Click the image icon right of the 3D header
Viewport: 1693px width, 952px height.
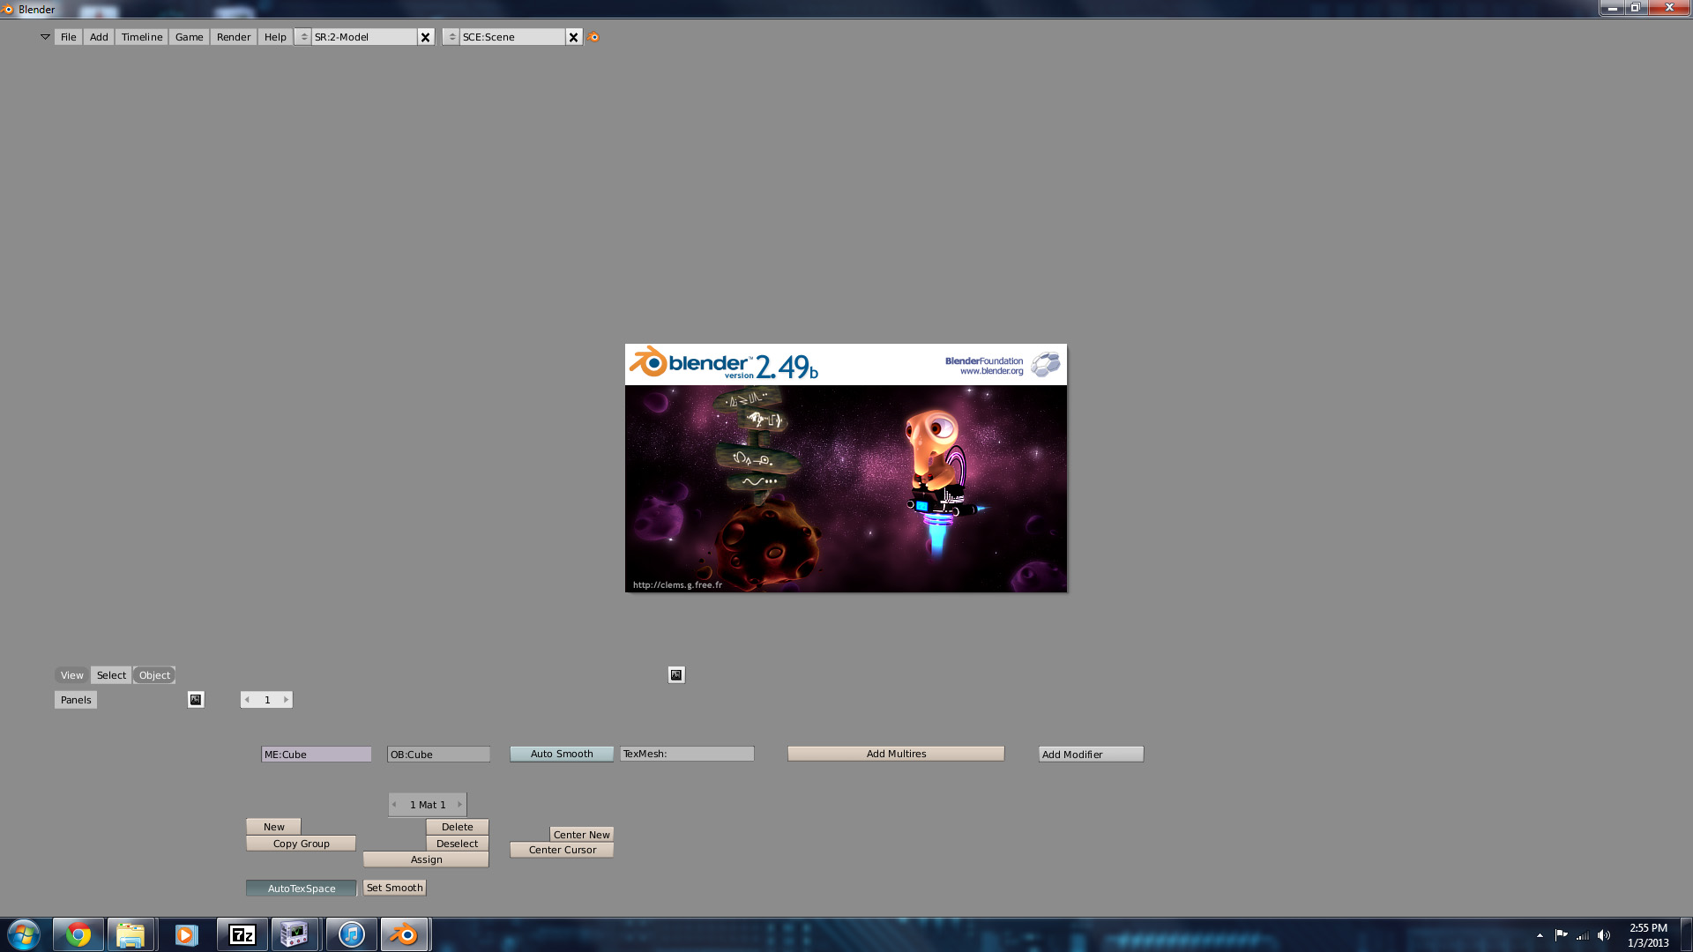(x=676, y=675)
